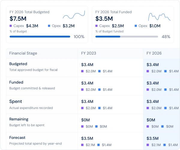The height and width of the screenshot is (150, 180).
Task: Click FY 2023 $1.4M Opex value in Budgeted row
Action: tap(108, 71)
